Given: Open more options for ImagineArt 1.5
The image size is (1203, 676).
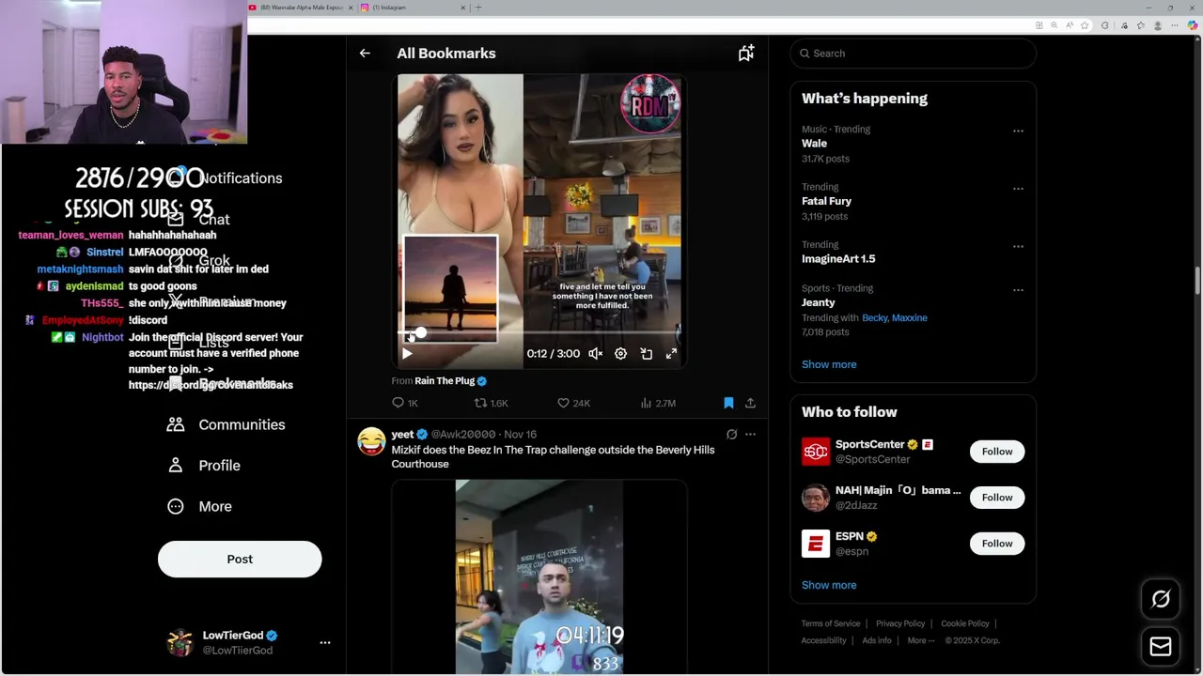Looking at the screenshot, I should (1018, 247).
